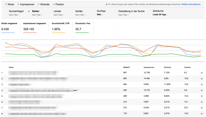The image size is (206, 117).
Task: Sort table by Klickrate column
Action: pos(167,67)
